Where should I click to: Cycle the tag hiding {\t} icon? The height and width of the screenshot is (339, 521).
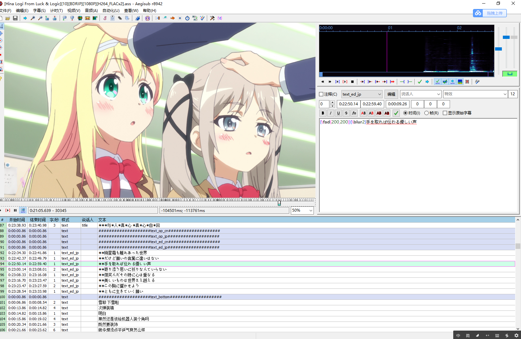pyautogui.click(x=220, y=18)
